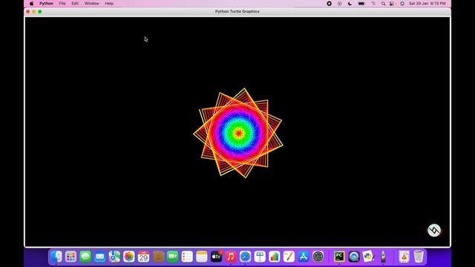Open Launchpad from the dock

[71, 257]
